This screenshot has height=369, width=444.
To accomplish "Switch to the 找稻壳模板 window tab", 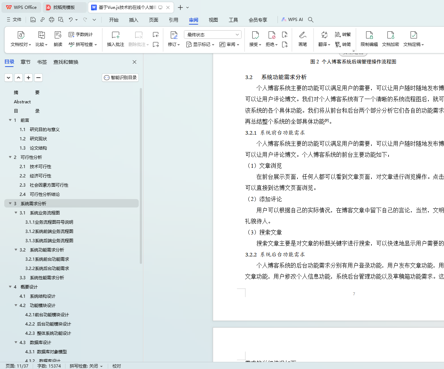I will (64, 7).
